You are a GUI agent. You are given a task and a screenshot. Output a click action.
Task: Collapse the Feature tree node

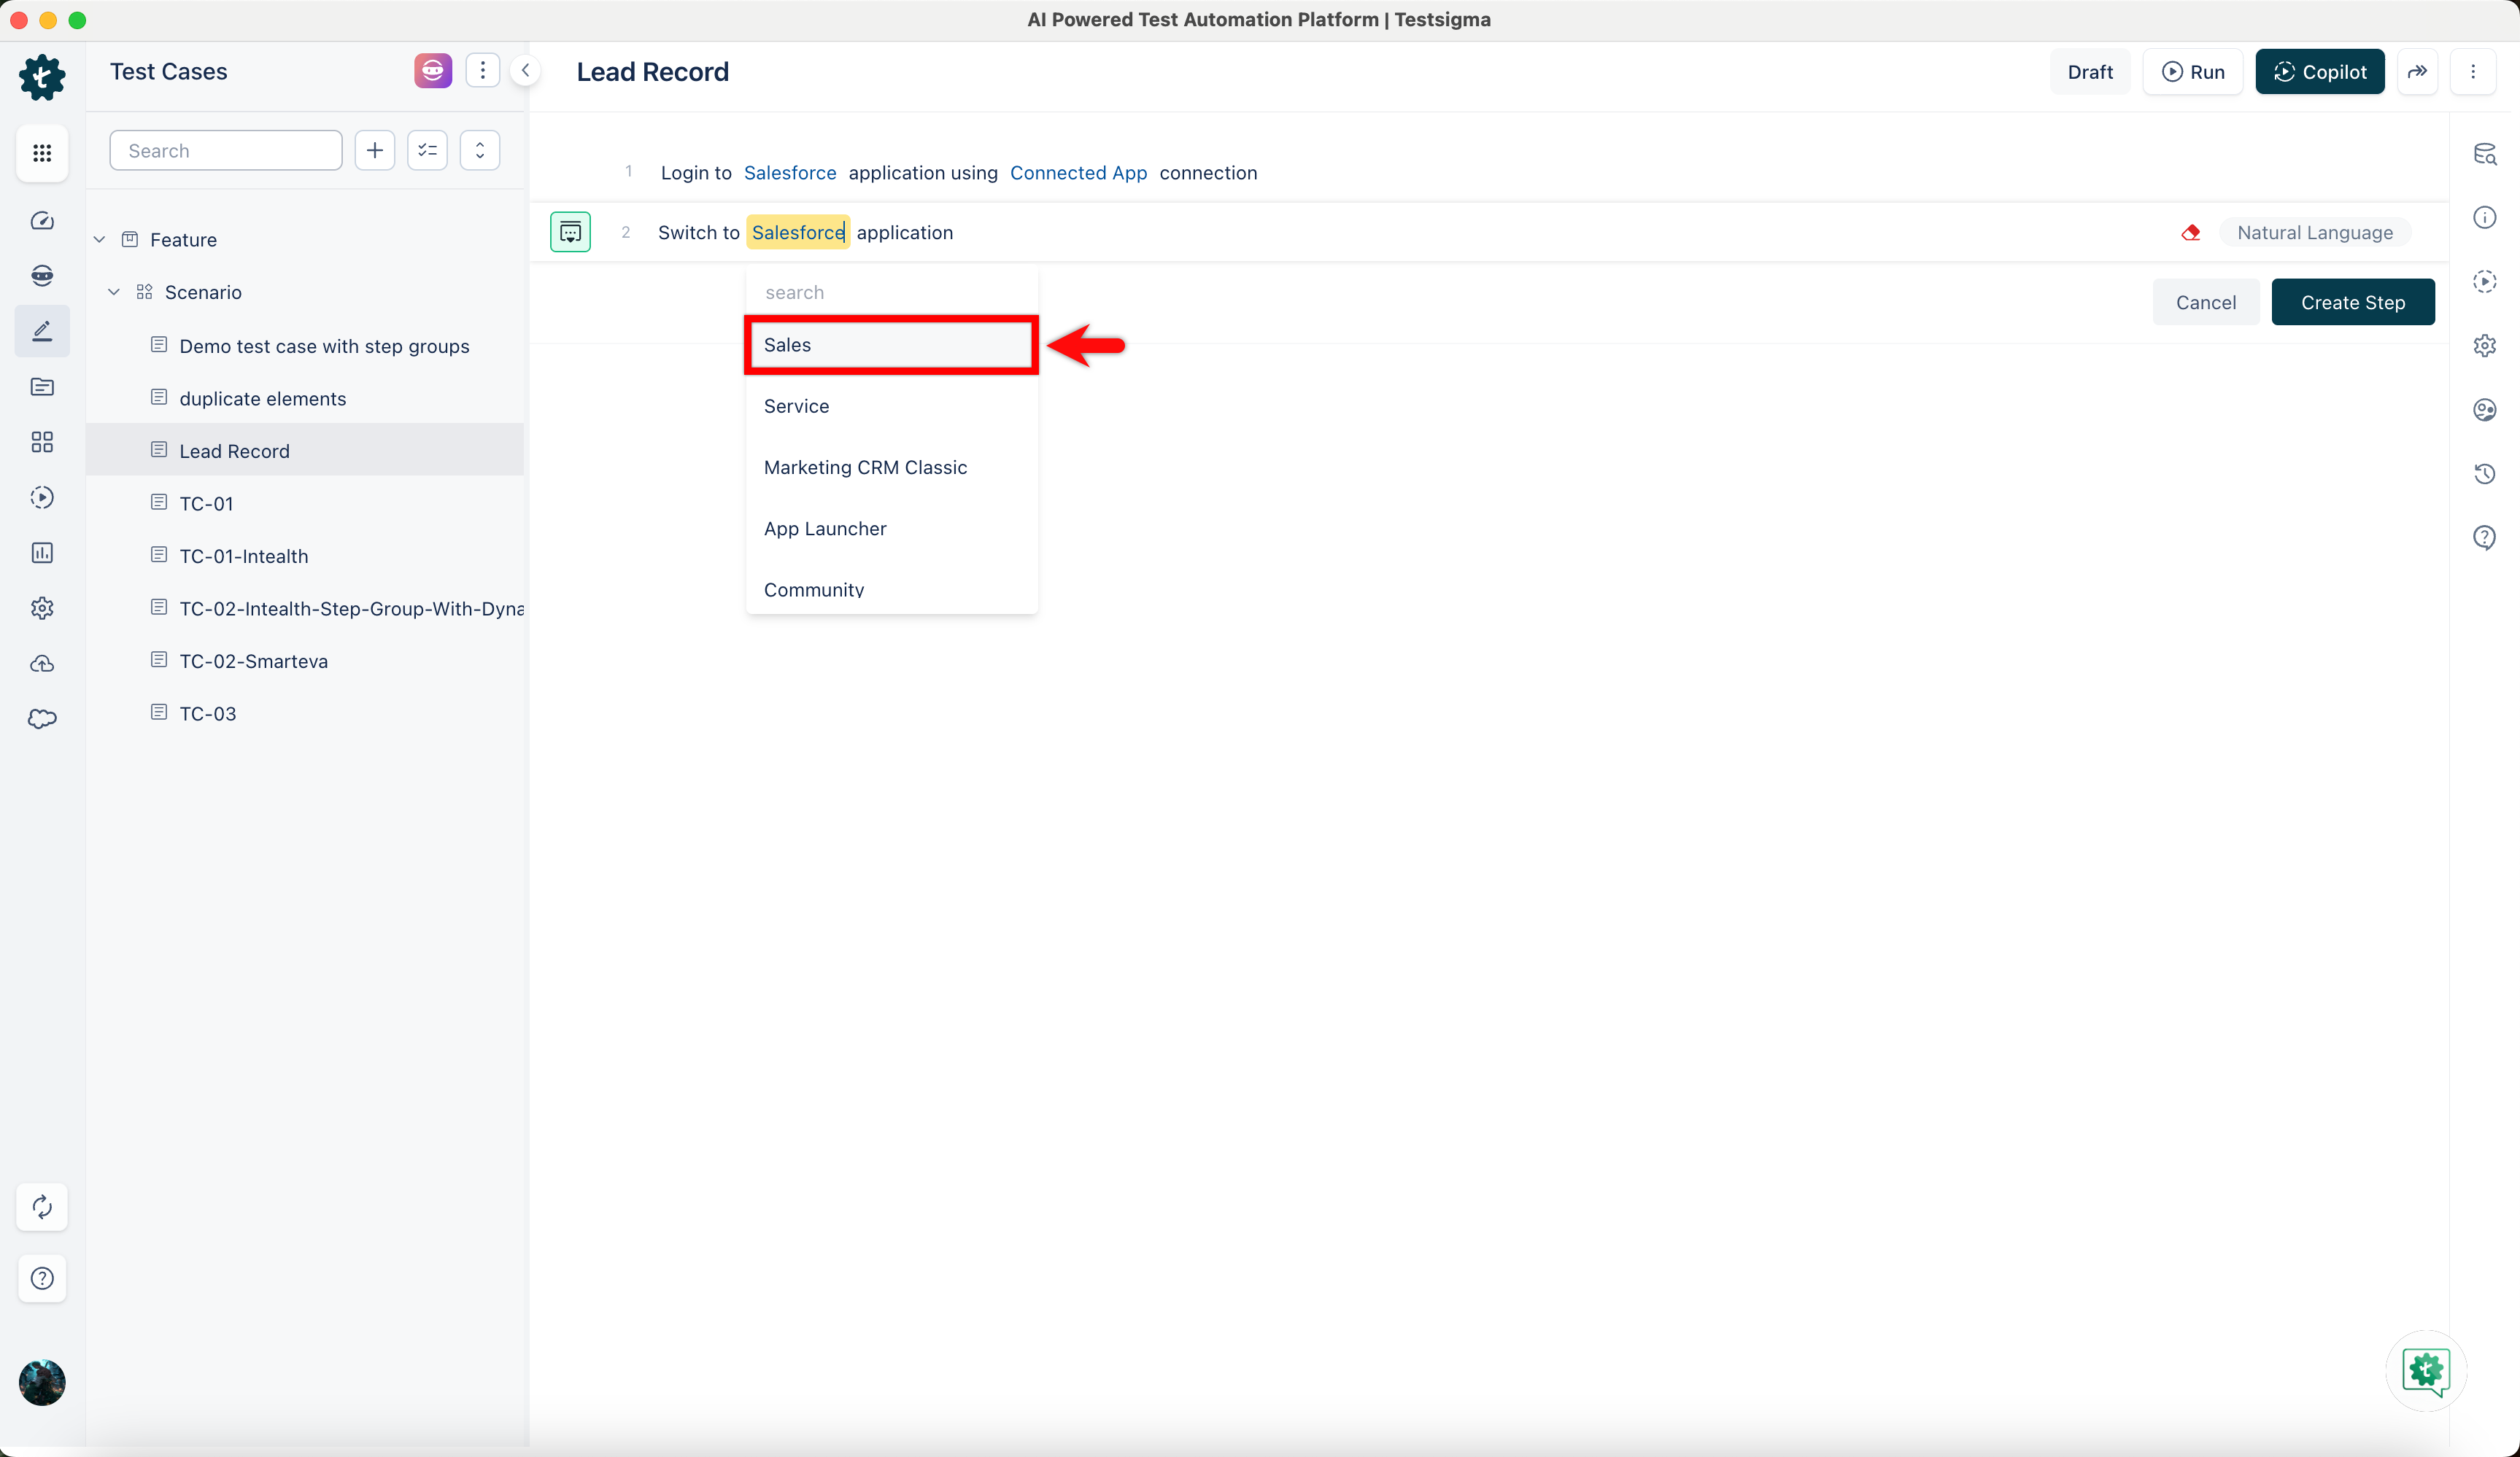coord(100,240)
